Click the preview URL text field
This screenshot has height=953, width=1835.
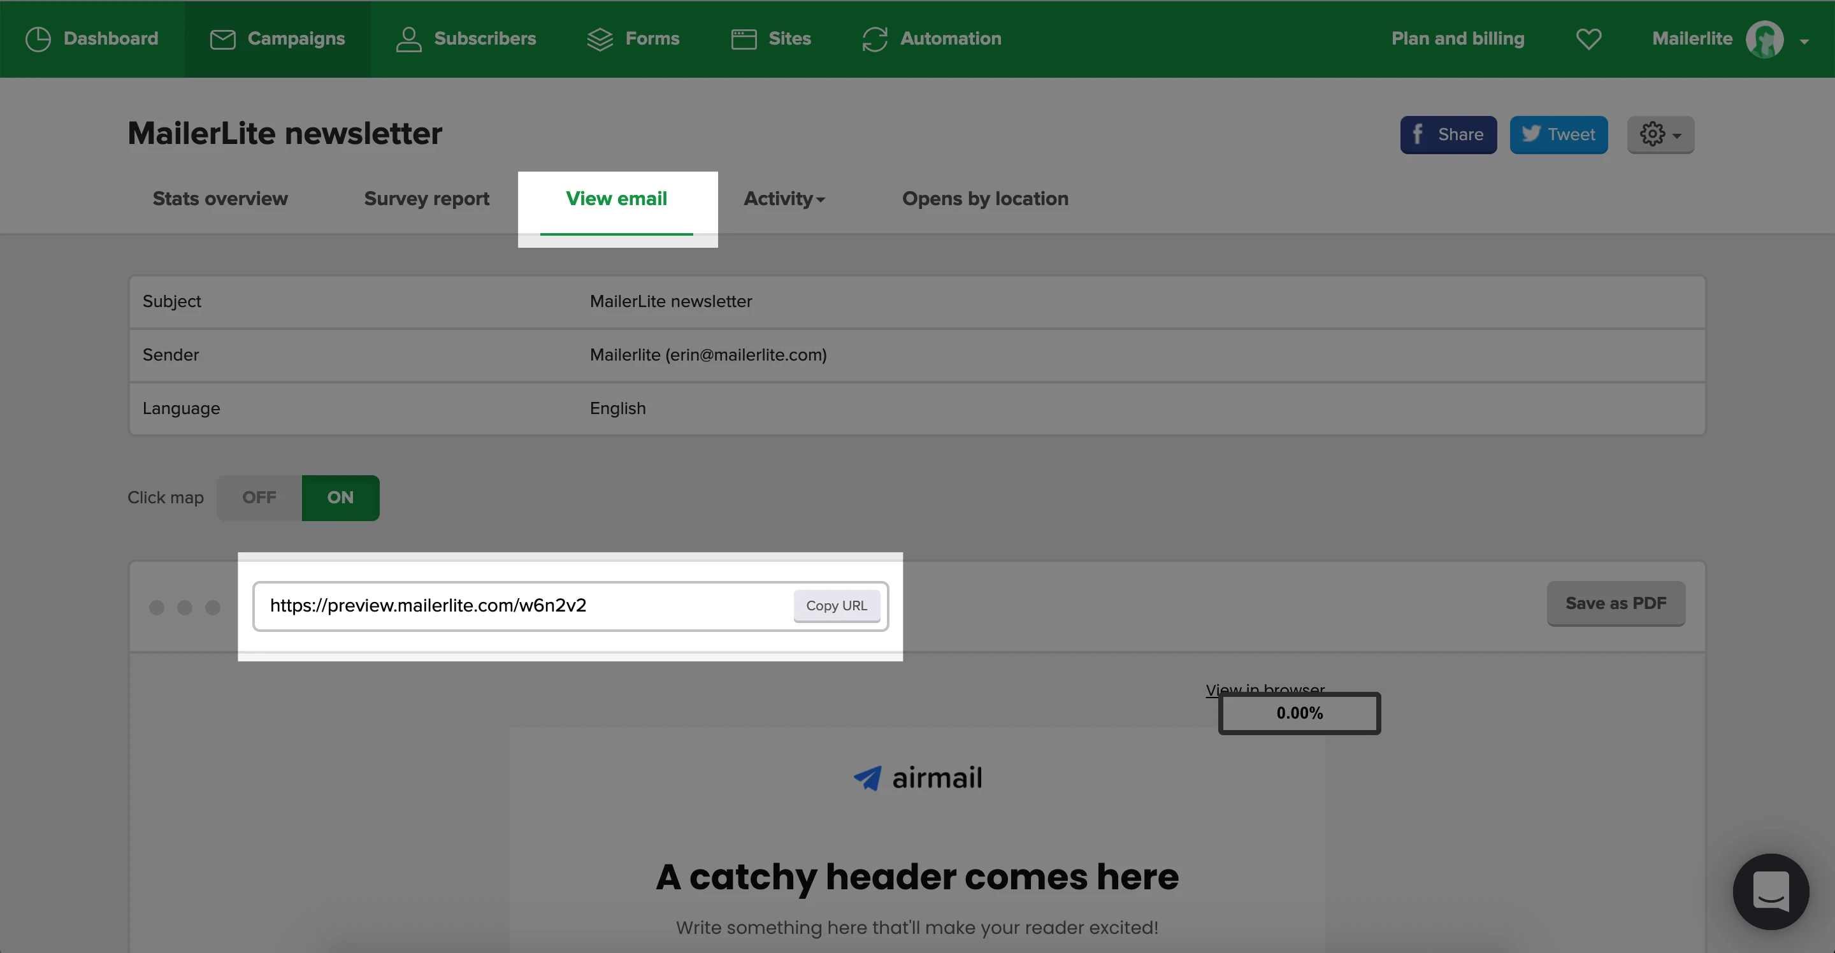524,605
